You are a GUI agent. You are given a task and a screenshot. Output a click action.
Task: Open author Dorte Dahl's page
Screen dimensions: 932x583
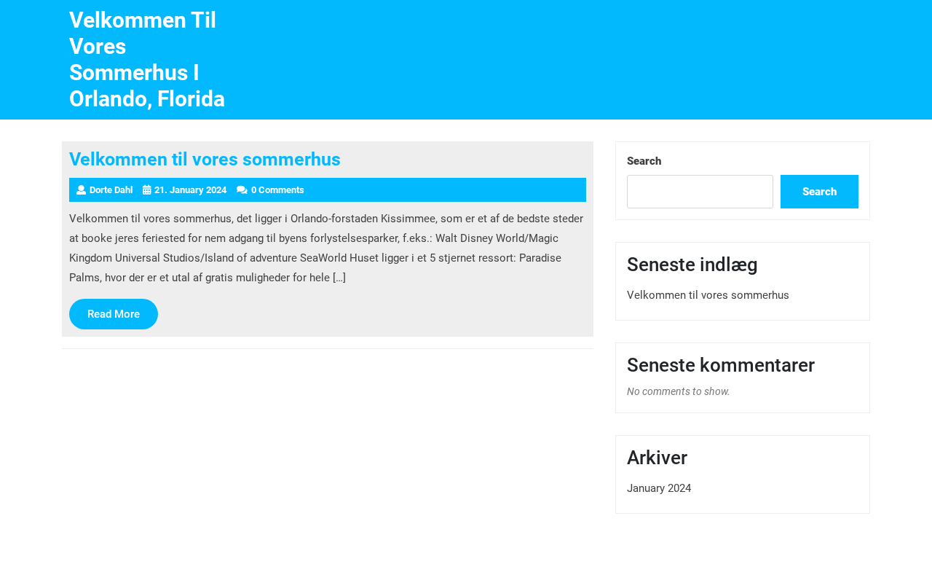point(111,190)
